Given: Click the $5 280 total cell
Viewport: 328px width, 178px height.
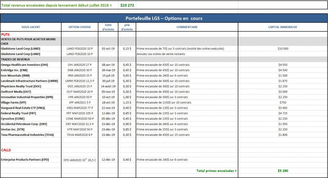Looking at the screenshot, I should click(x=283, y=171).
